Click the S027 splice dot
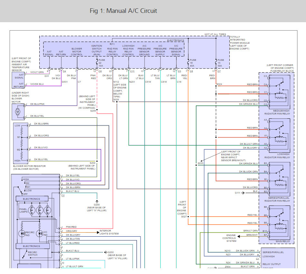The image size is (306, 274). [x=188, y=216]
